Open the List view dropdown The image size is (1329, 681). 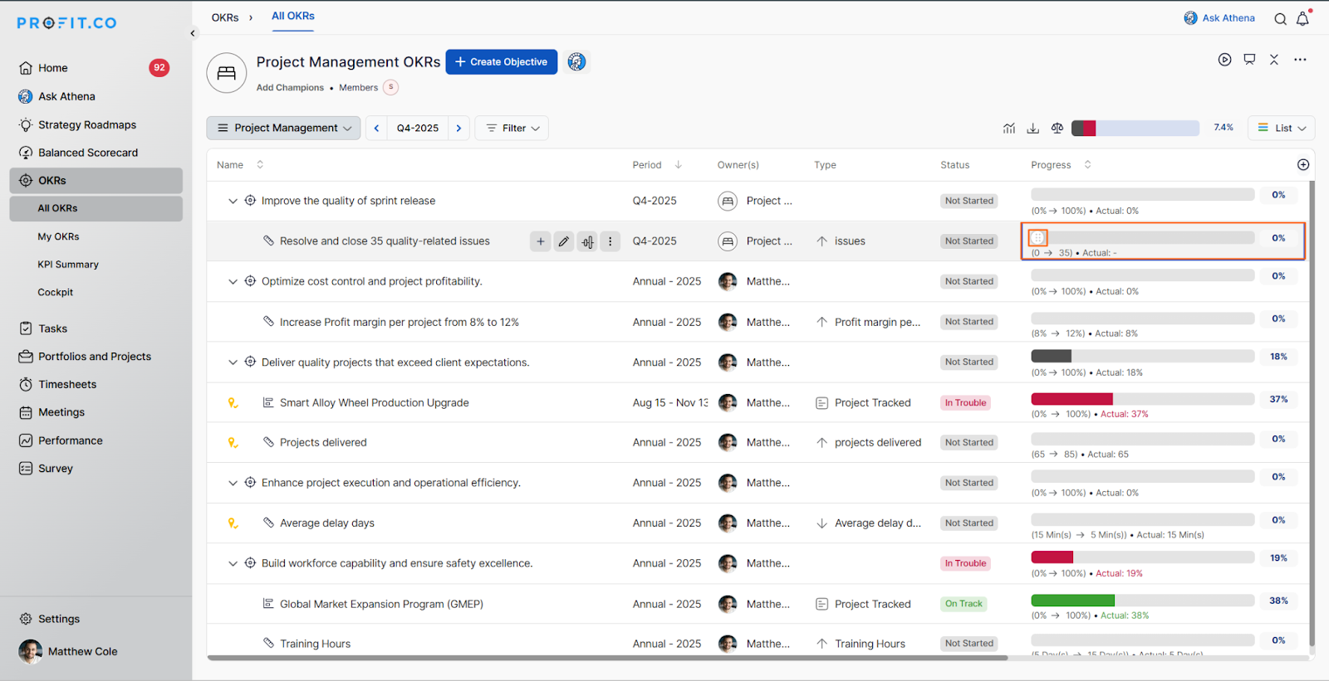(1281, 128)
